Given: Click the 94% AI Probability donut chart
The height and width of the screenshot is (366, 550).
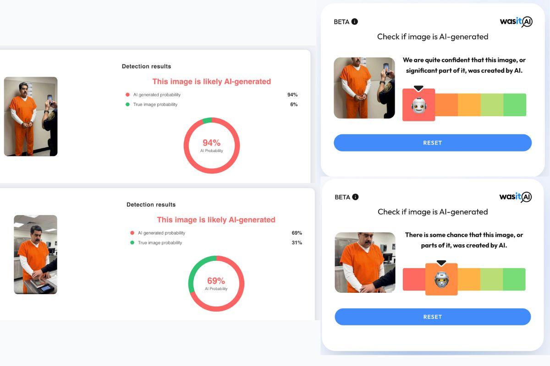Looking at the screenshot, I should pyautogui.click(x=212, y=145).
